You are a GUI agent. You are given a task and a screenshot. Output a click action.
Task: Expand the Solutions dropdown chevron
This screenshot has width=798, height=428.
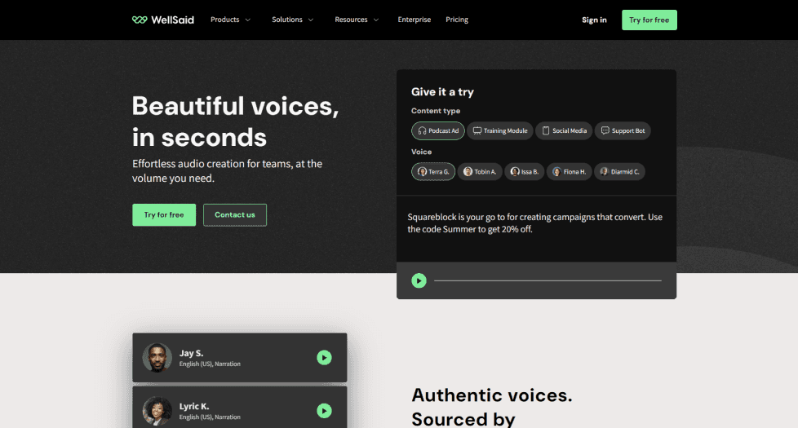click(311, 20)
